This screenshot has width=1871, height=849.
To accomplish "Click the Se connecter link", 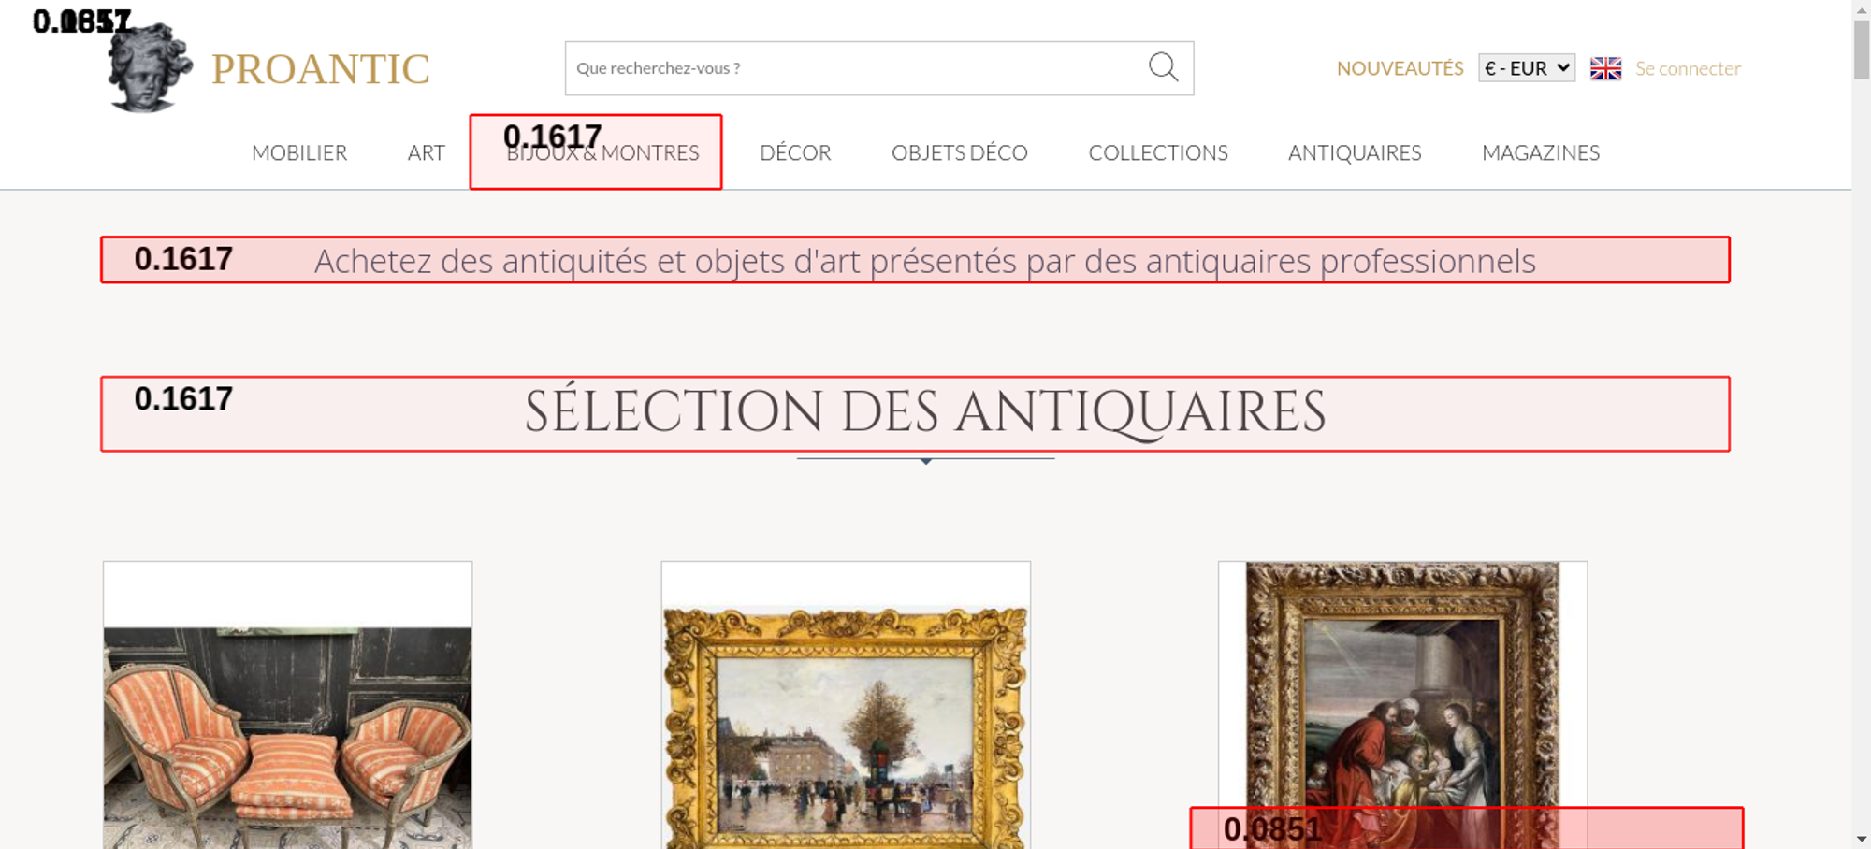I will pos(1688,68).
